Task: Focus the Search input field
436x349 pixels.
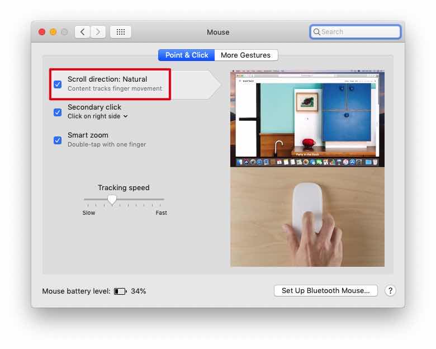Action: pos(356,32)
